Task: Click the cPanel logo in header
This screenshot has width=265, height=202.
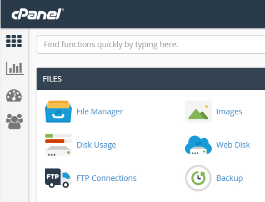Action: point(38,14)
